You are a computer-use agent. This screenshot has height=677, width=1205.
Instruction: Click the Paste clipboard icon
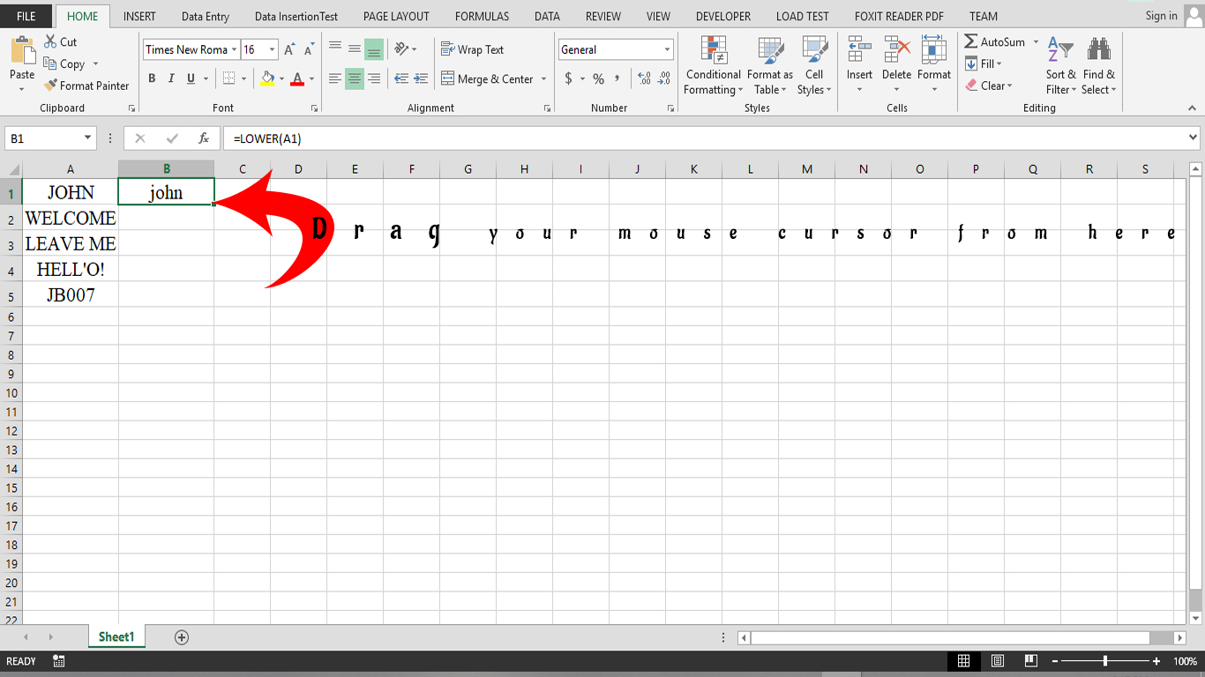pyautogui.click(x=22, y=50)
